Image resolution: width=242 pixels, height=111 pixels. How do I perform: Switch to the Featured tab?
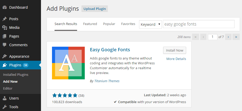[x=90, y=24]
